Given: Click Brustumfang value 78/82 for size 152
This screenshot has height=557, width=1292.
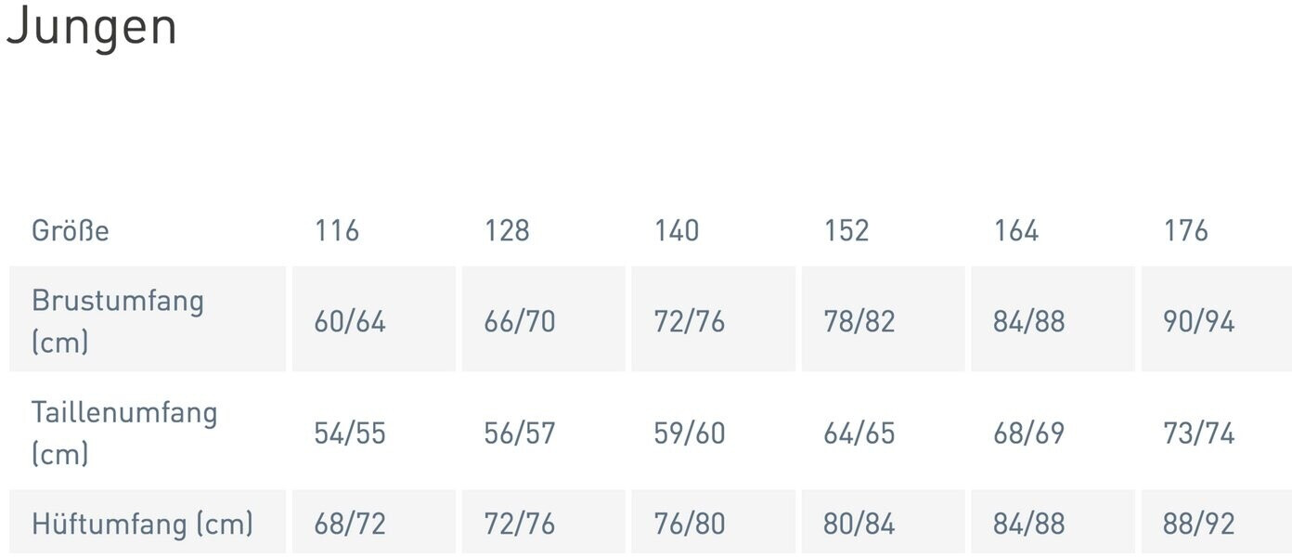Looking at the screenshot, I should tap(859, 321).
